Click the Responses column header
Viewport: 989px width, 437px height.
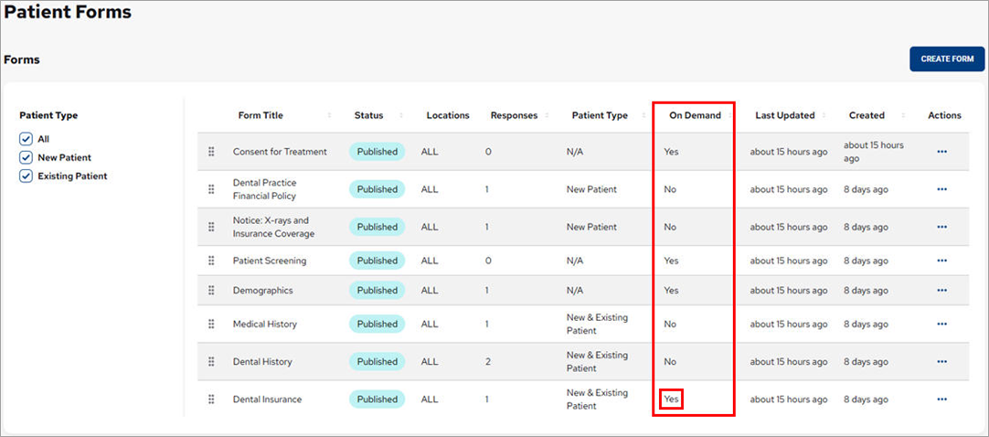coord(514,116)
